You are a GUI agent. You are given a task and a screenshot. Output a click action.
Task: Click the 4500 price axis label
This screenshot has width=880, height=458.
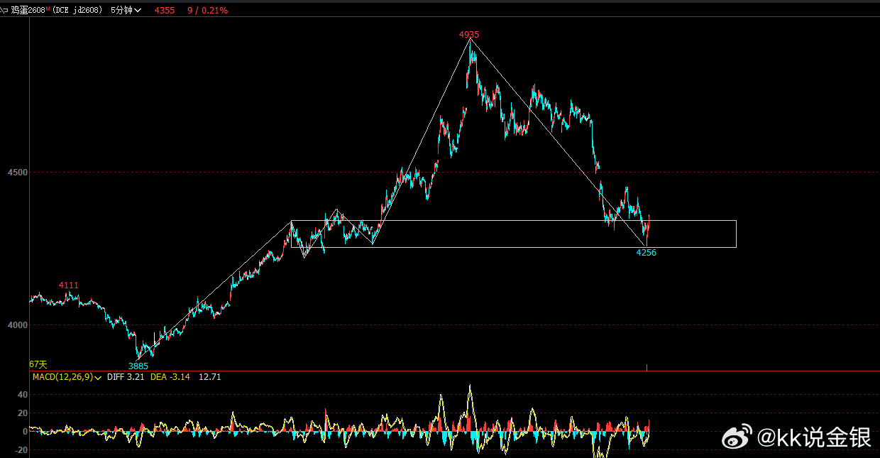click(18, 173)
